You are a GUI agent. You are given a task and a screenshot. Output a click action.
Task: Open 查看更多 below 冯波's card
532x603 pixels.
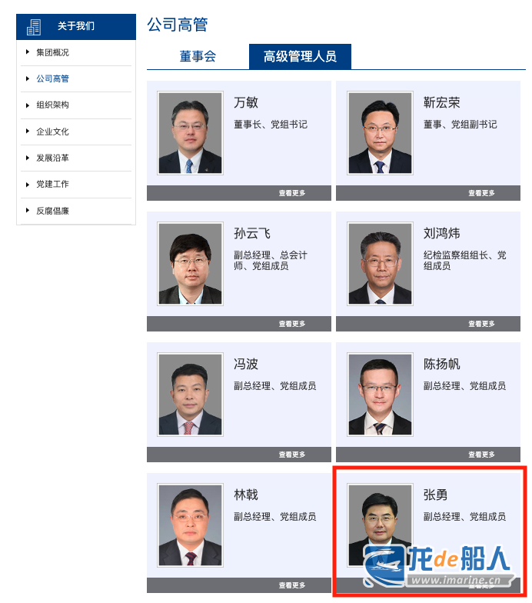(292, 455)
